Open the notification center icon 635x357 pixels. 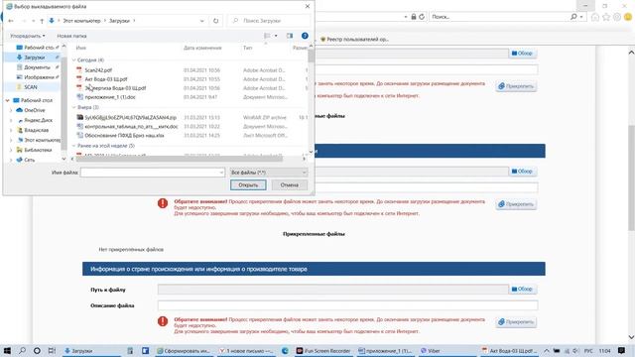click(622, 350)
